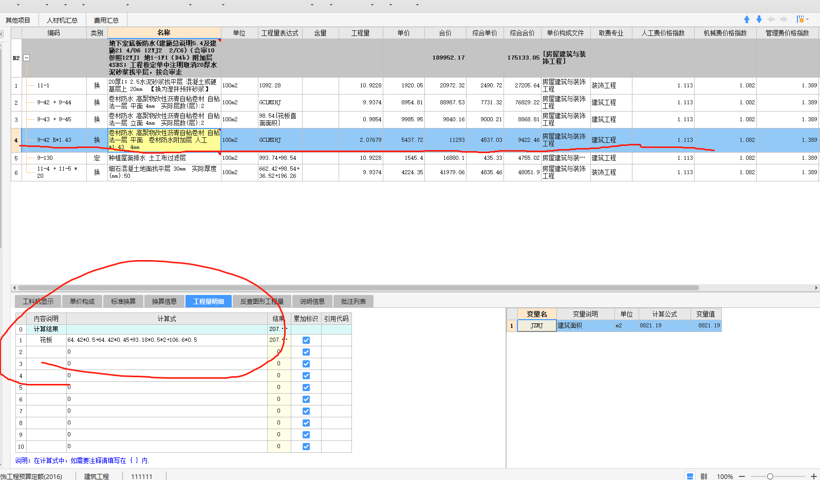Toggle 累加标识 checkbox in detail row 3
Image resolution: width=820 pixels, height=480 pixels.
(306, 364)
